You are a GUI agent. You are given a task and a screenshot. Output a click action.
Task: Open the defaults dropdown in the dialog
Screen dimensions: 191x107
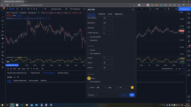click(x=93, y=95)
